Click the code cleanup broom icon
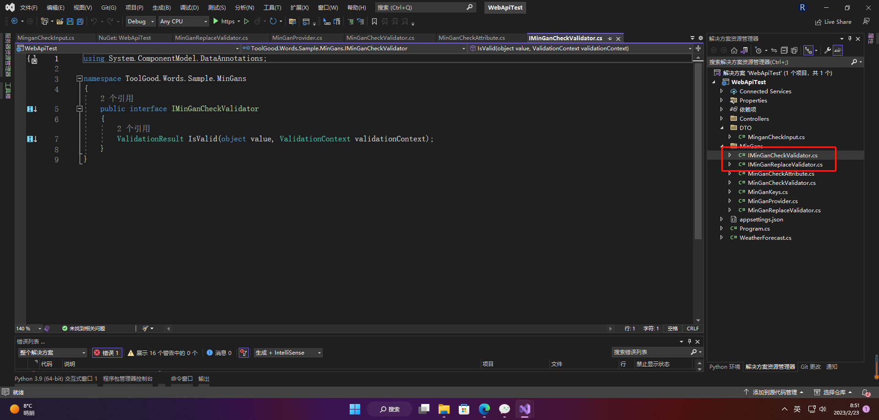Screen dimensions: 879x420 (x=145, y=328)
